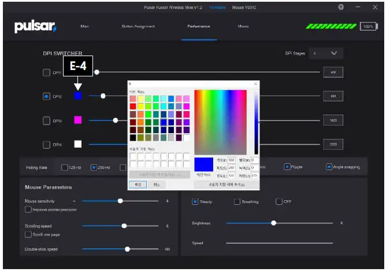
Task: Click the Brightness slider handle
Action: coord(274,223)
